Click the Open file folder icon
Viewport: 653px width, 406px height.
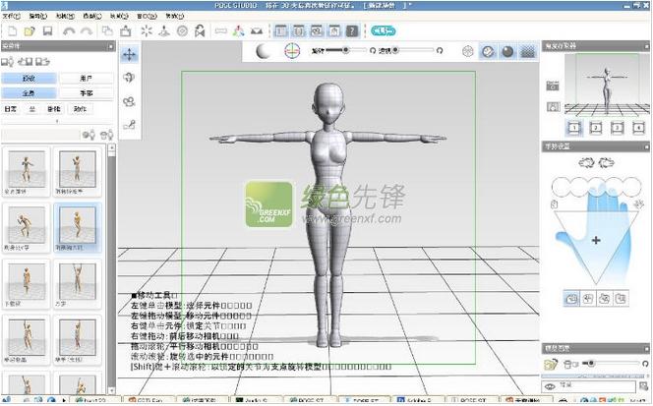click(x=30, y=30)
